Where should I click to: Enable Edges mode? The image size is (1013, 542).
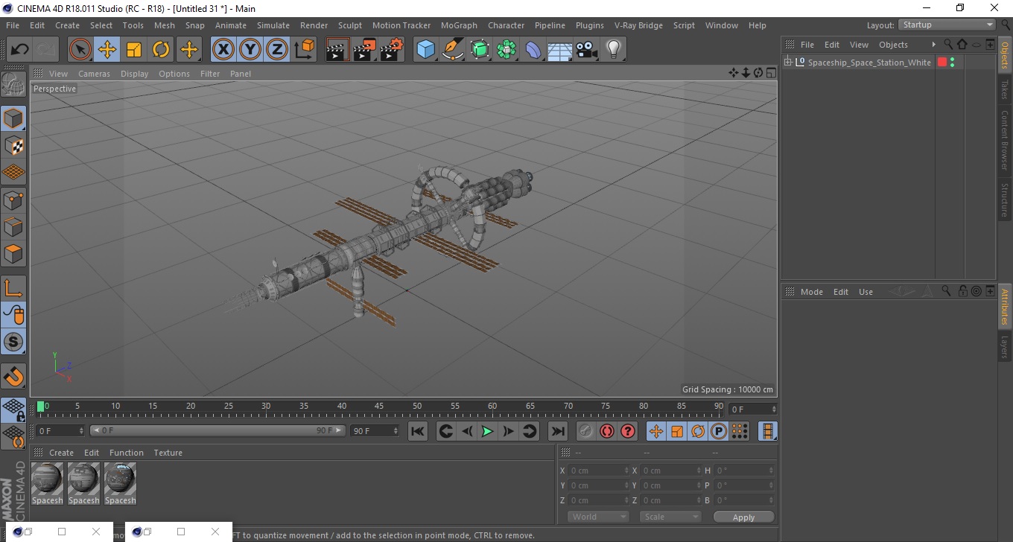pos(13,226)
